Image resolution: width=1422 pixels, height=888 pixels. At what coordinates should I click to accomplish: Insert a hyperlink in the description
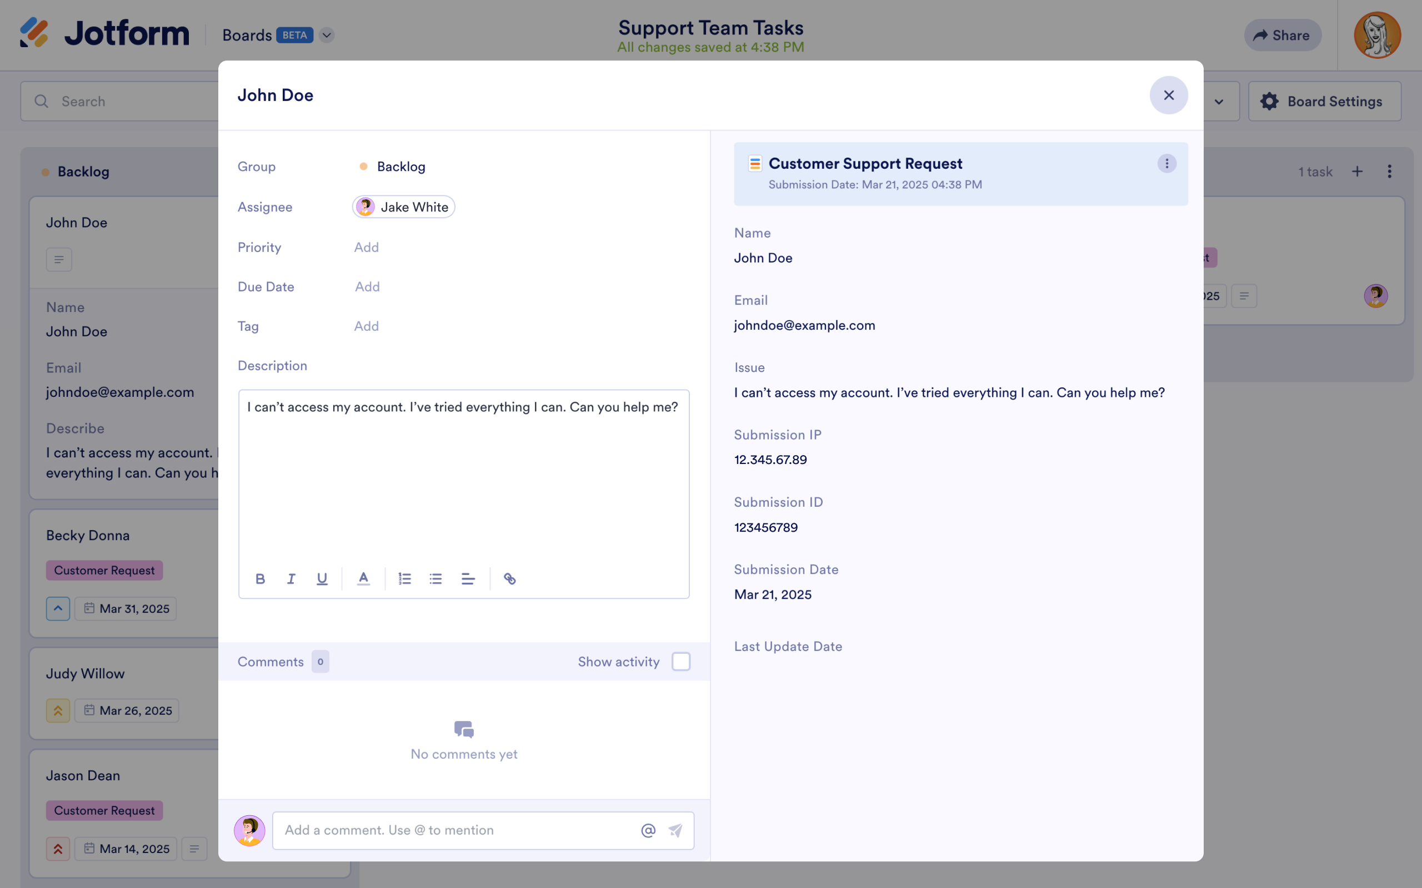point(510,579)
